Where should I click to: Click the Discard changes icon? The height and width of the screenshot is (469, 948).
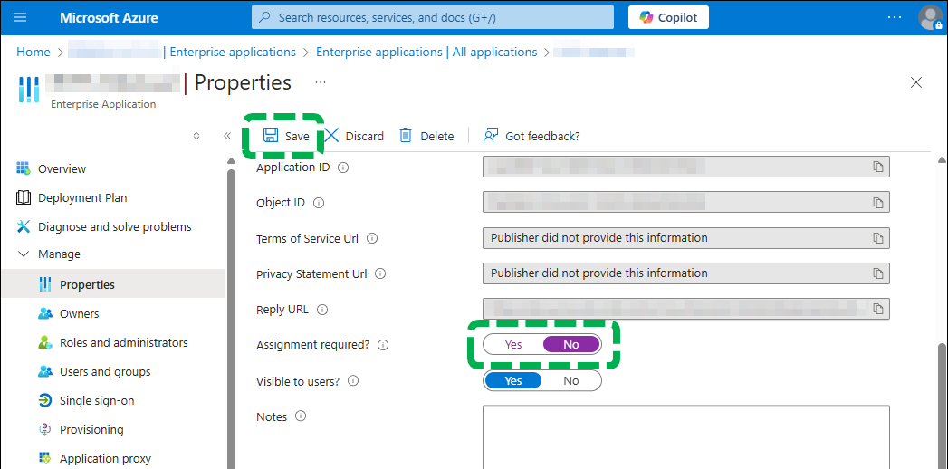pyautogui.click(x=332, y=135)
